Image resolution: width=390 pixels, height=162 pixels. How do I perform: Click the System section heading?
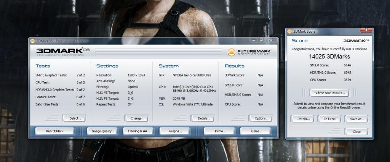click(x=169, y=66)
